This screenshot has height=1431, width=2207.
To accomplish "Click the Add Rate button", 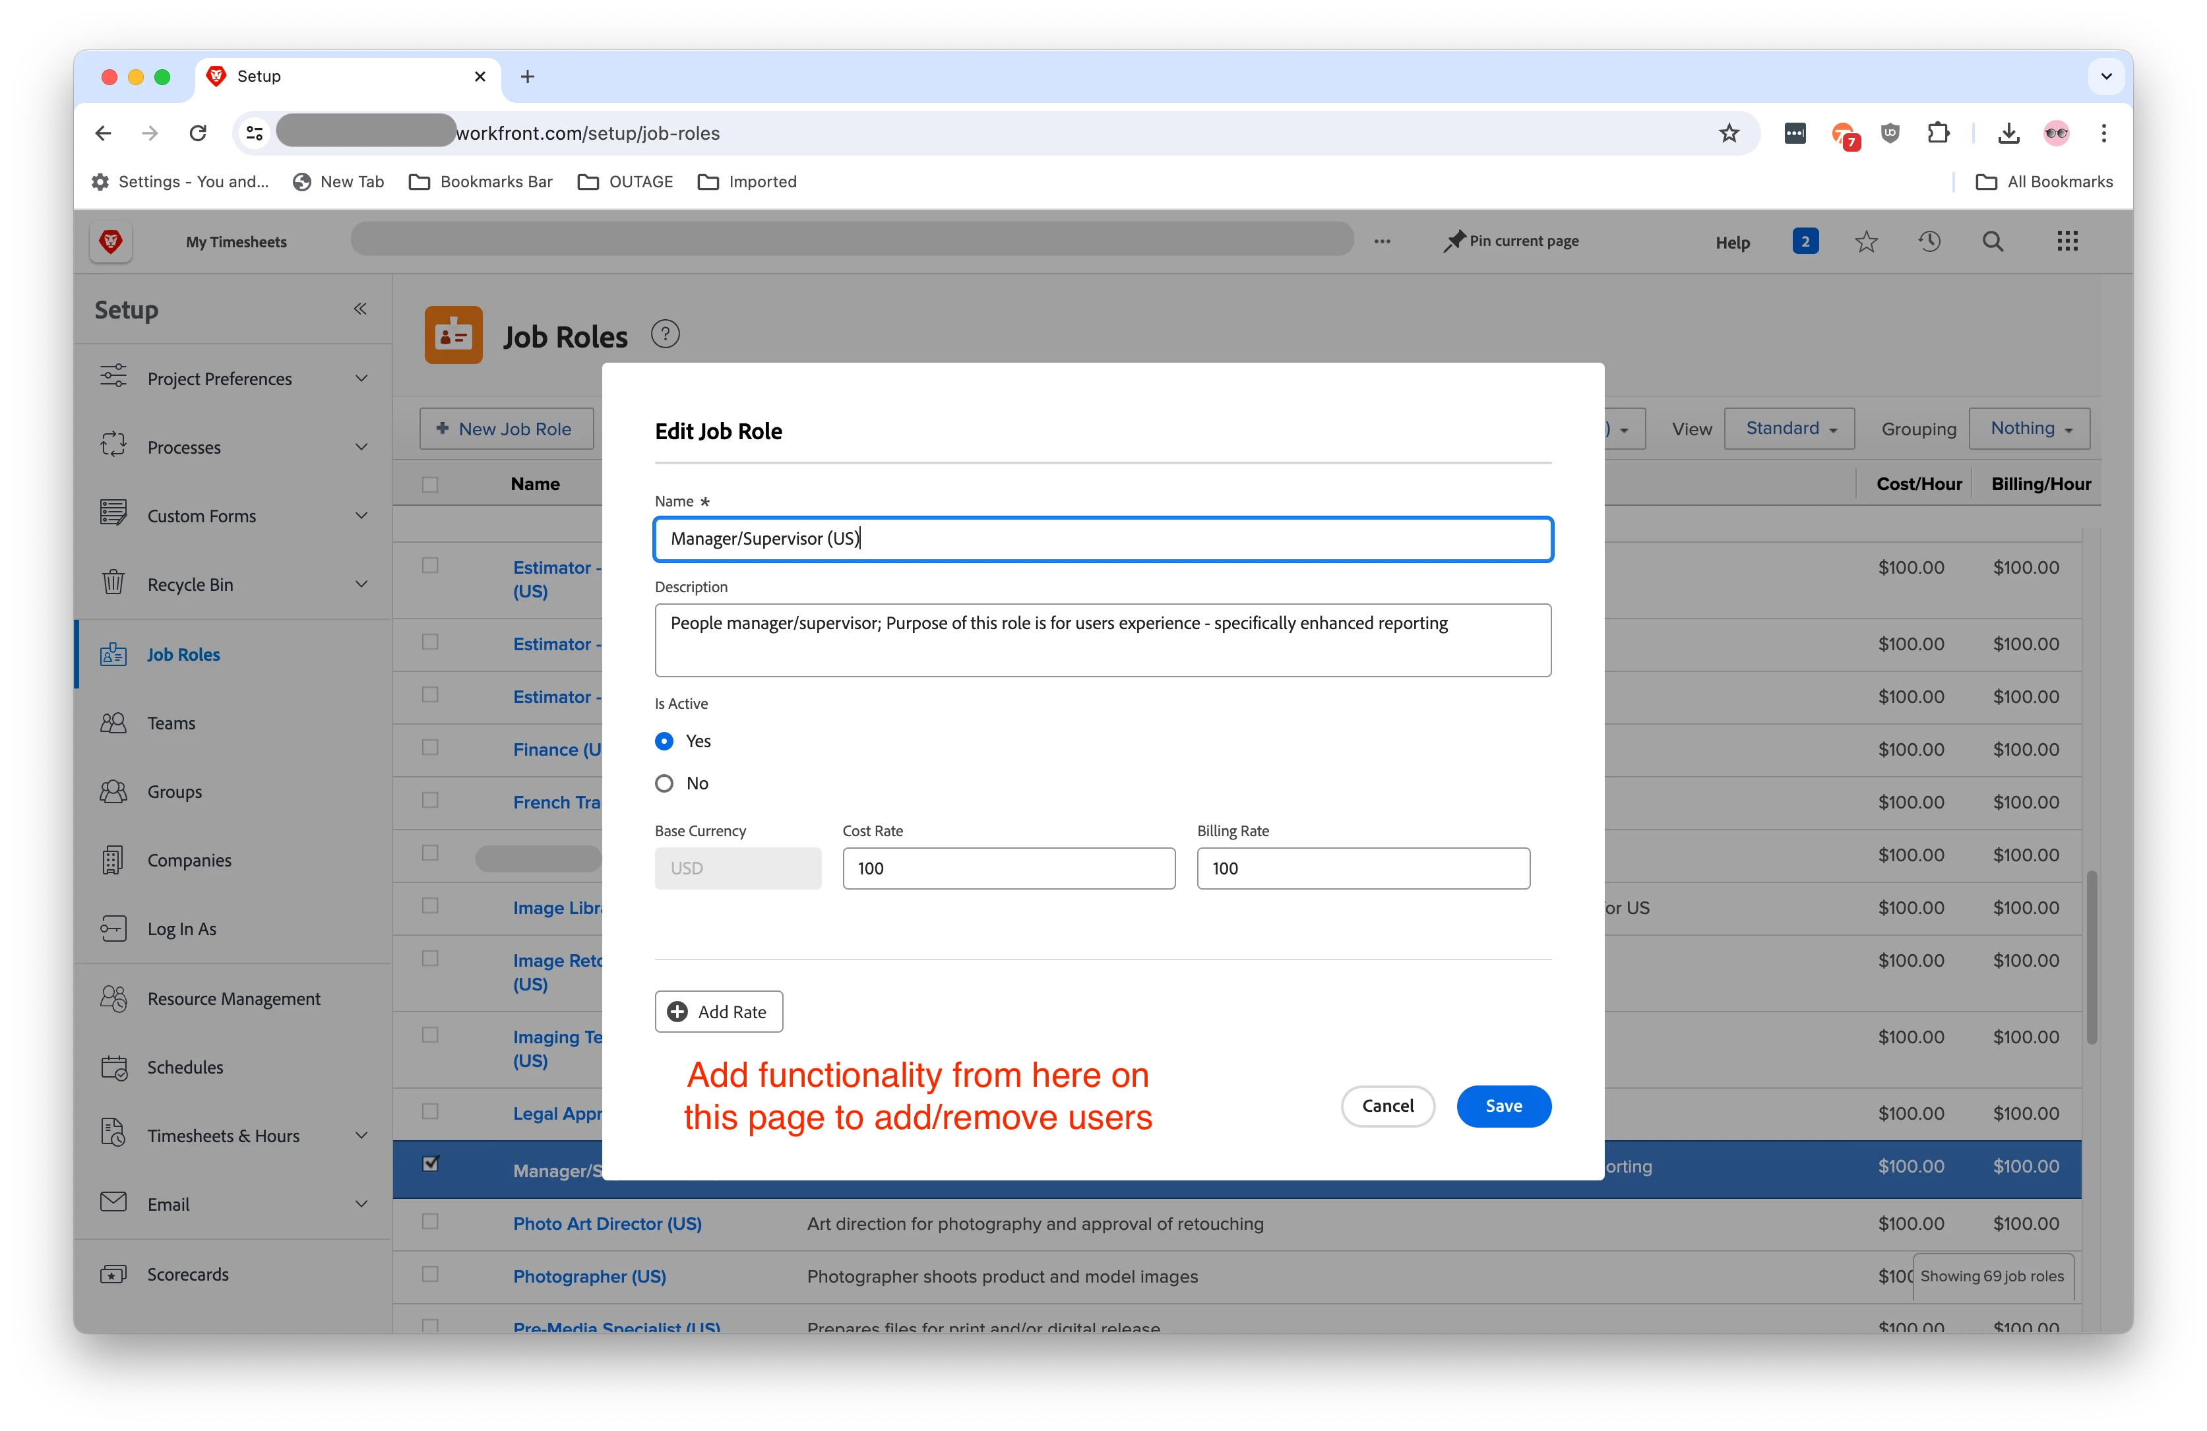I will tap(719, 1011).
